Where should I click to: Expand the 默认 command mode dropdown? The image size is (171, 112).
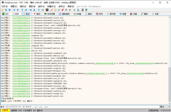(x=165, y=107)
